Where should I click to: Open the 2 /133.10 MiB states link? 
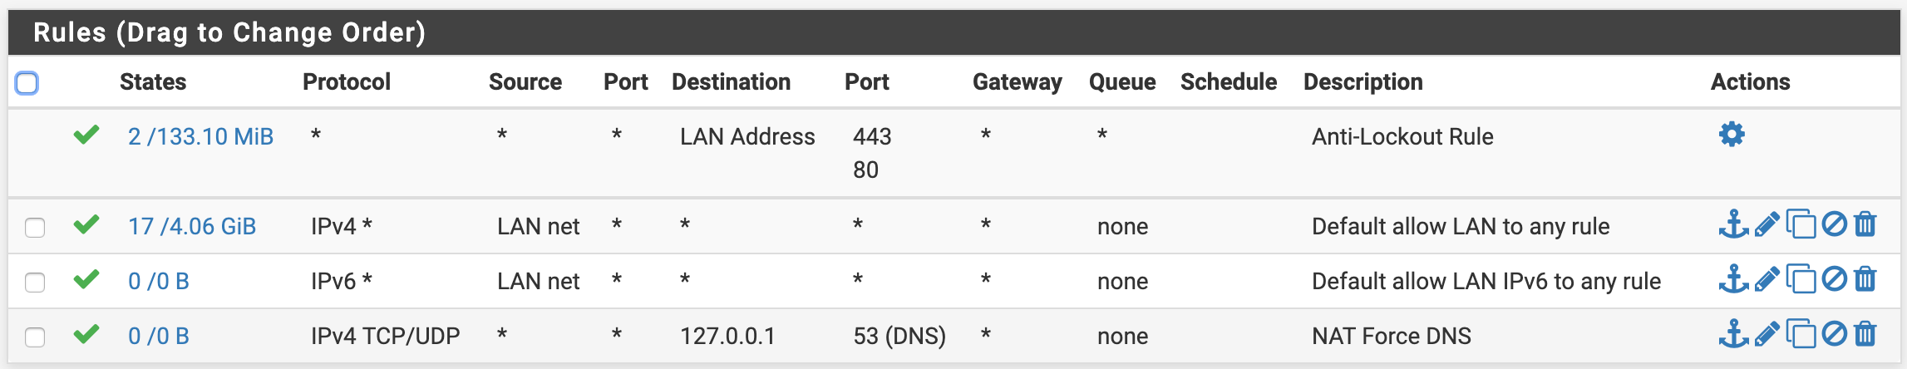[x=200, y=136]
